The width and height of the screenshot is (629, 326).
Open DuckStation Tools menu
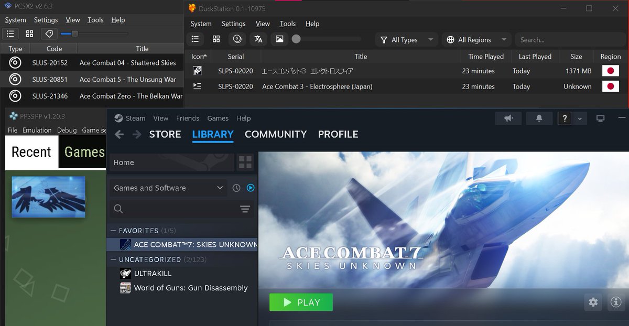tap(288, 24)
